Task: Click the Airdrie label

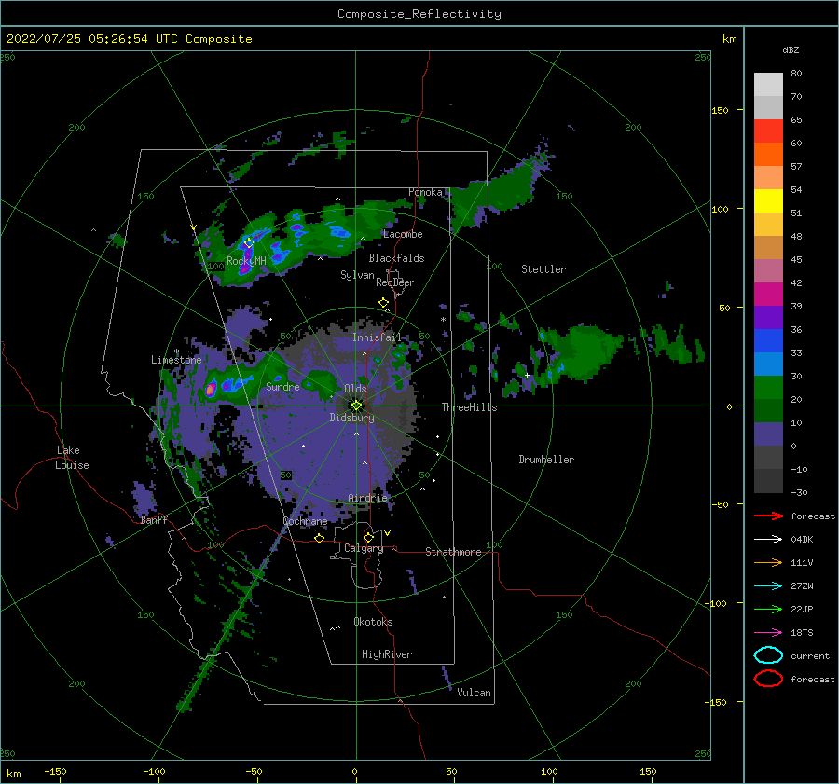Action: pyautogui.click(x=367, y=498)
